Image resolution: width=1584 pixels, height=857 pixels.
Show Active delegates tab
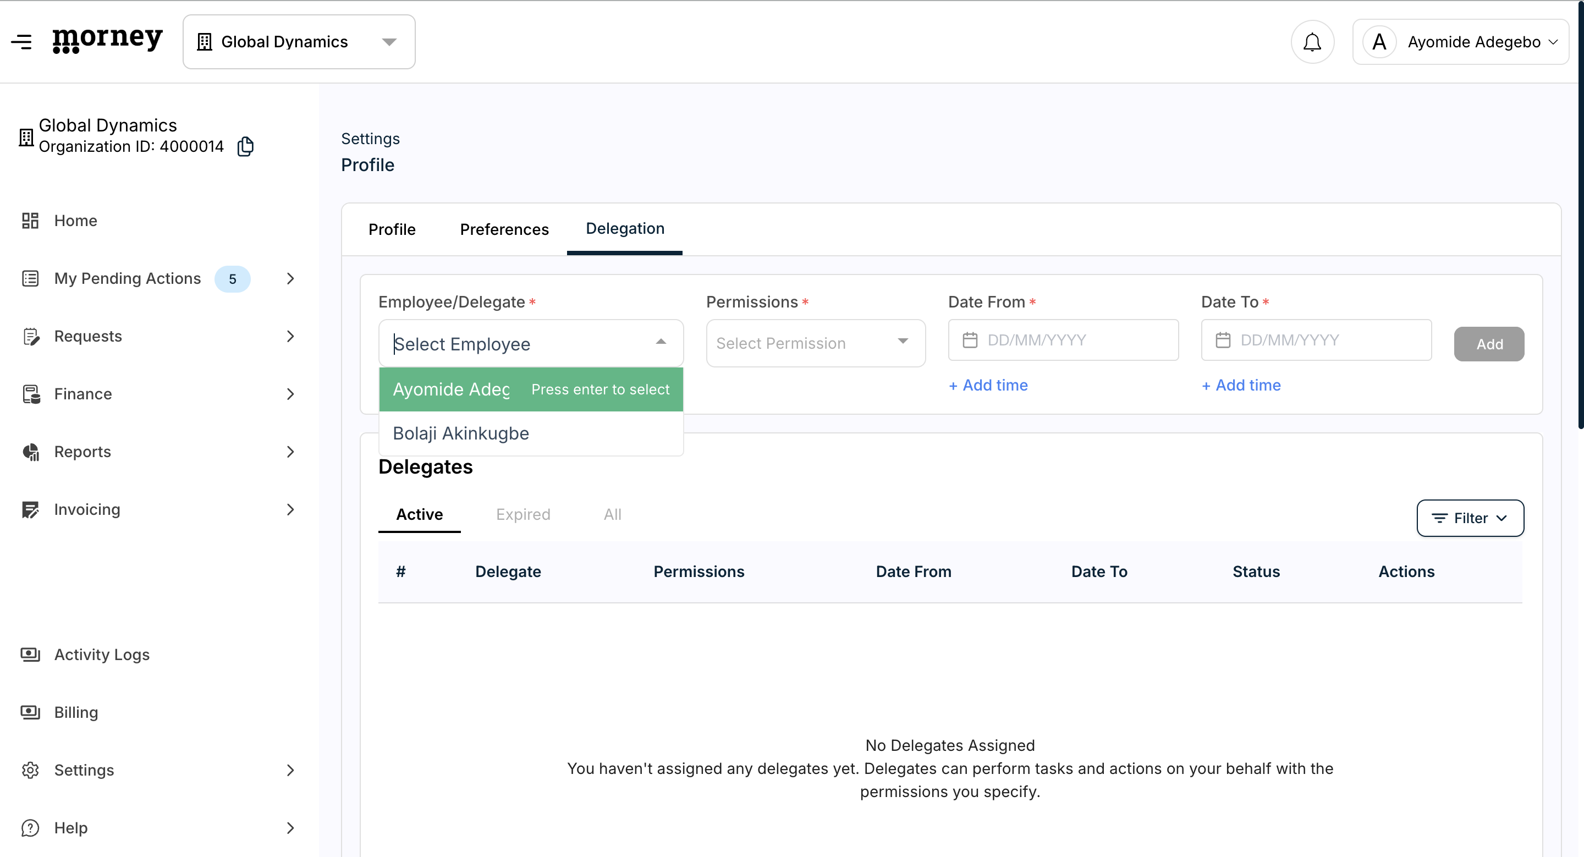click(x=419, y=514)
